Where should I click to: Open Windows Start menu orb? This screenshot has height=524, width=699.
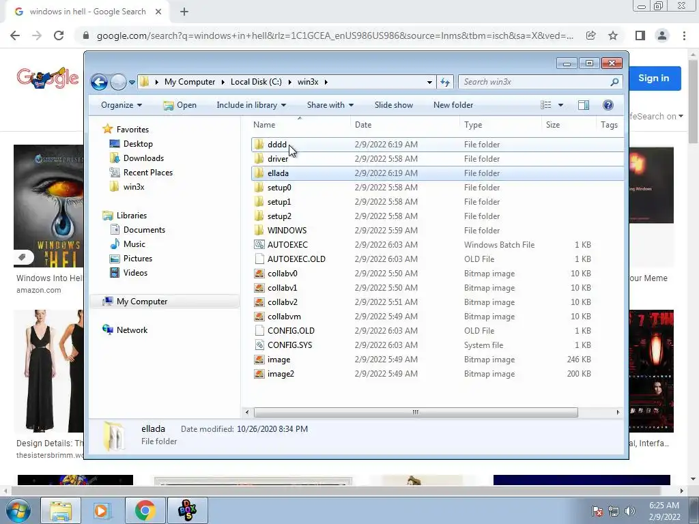(18, 510)
